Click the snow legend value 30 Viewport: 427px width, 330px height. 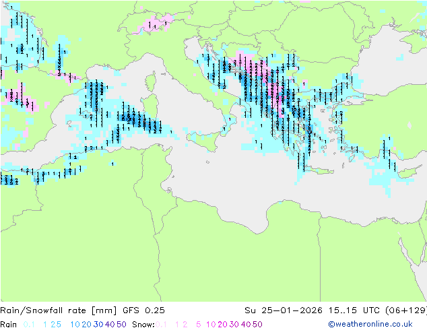tap(234, 325)
